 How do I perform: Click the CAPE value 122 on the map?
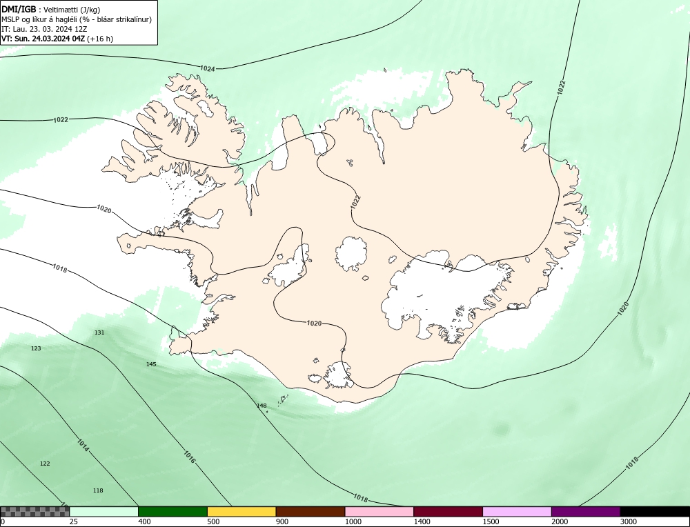(x=45, y=464)
